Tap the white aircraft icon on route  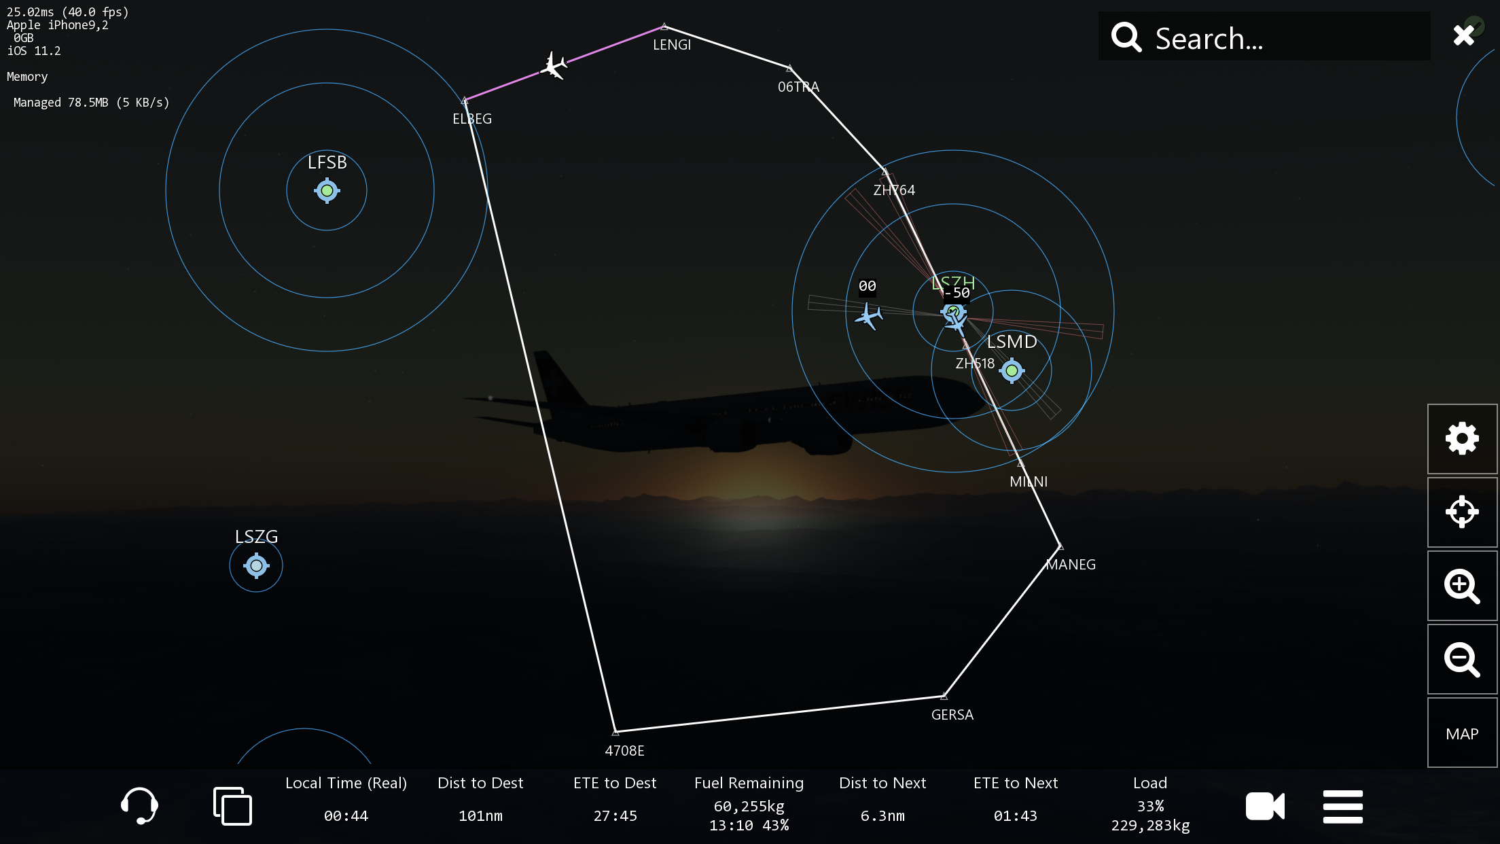tap(554, 66)
